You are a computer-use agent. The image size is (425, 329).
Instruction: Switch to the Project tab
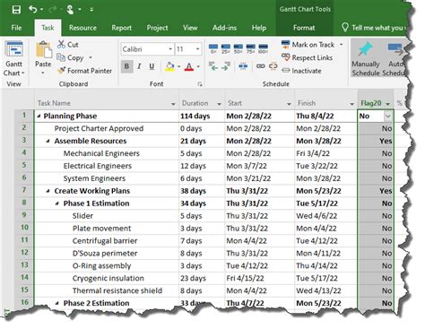[157, 28]
